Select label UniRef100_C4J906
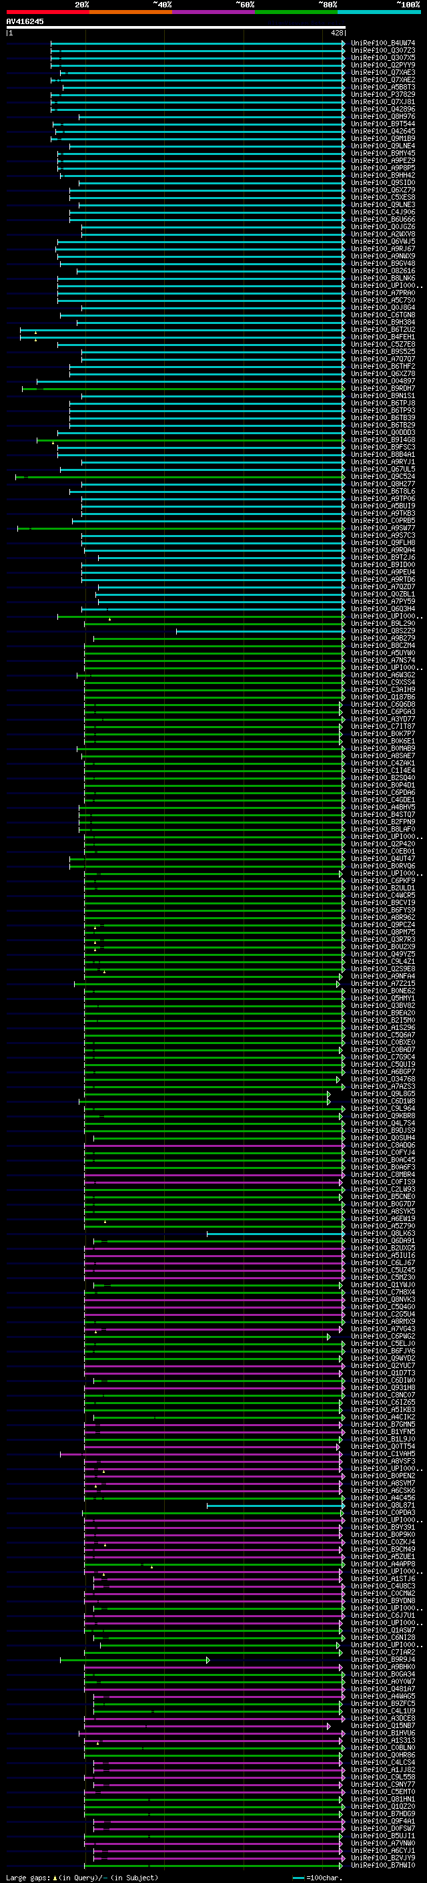The height and width of the screenshot is (1883, 427). 383,212
